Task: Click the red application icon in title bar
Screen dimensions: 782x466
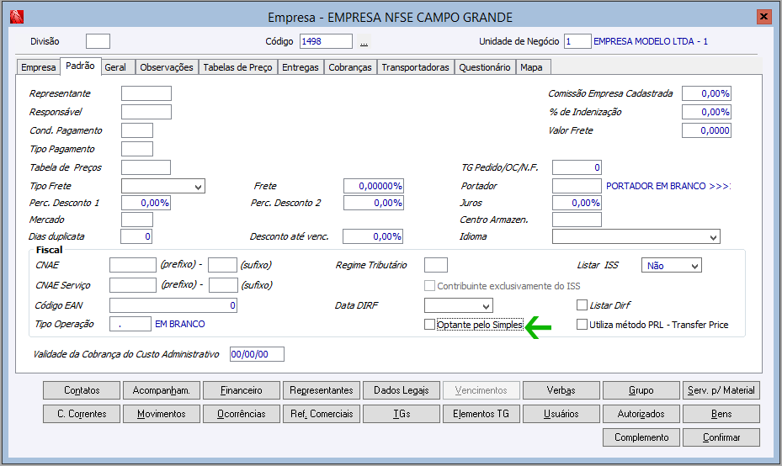Action: pyautogui.click(x=17, y=17)
